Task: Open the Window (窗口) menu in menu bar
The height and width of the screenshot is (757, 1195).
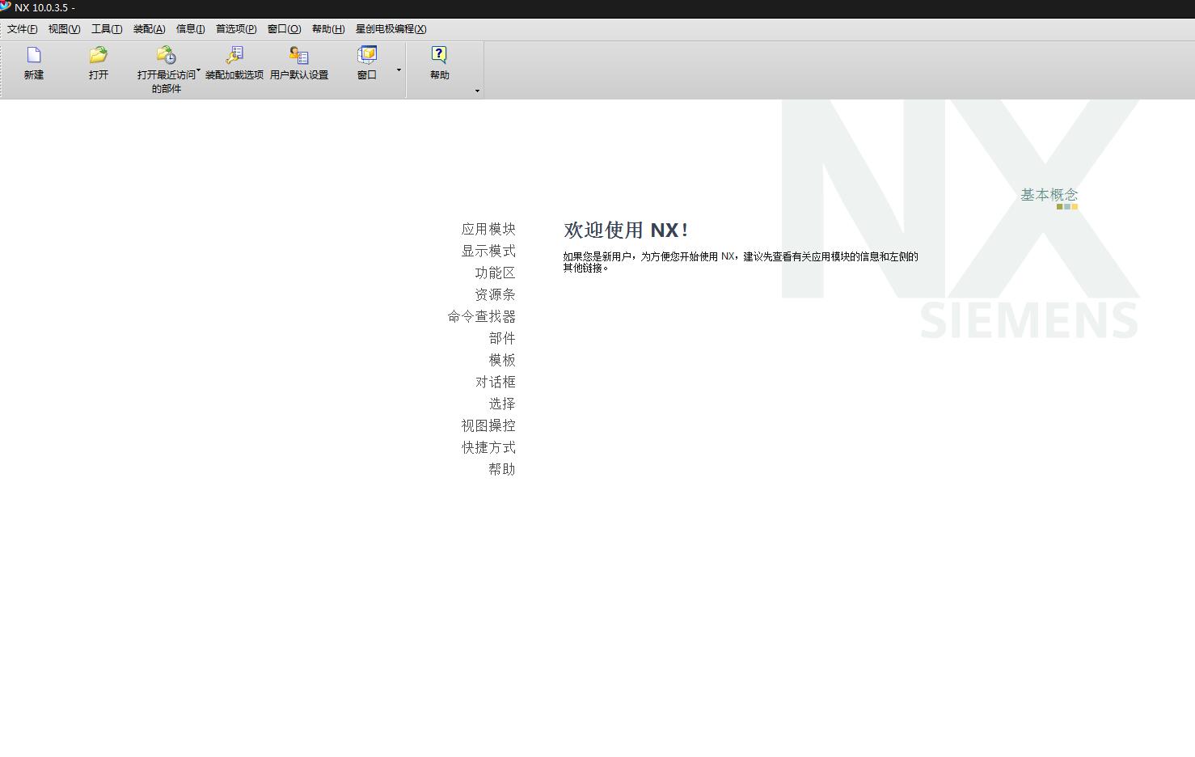Action: (x=285, y=29)
